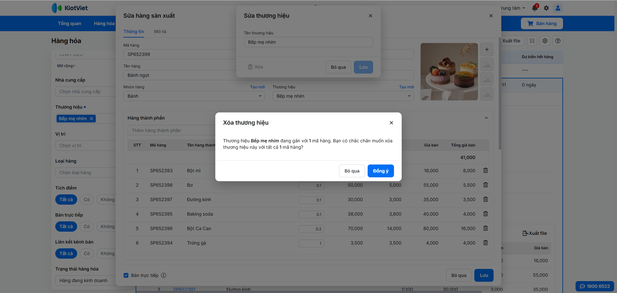Open the Tổng quan menu

point(69,23)
